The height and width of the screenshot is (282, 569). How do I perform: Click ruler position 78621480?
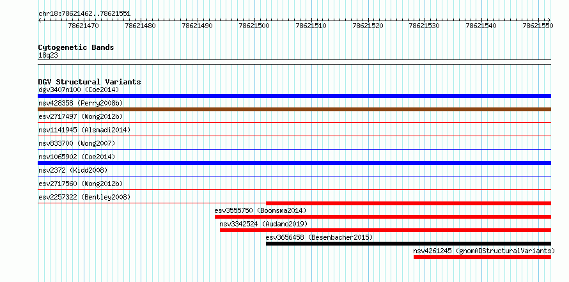(x=141, y=26)
